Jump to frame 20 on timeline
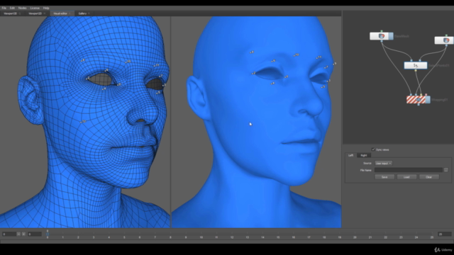 pyautogui.click(x=355, y=237)
